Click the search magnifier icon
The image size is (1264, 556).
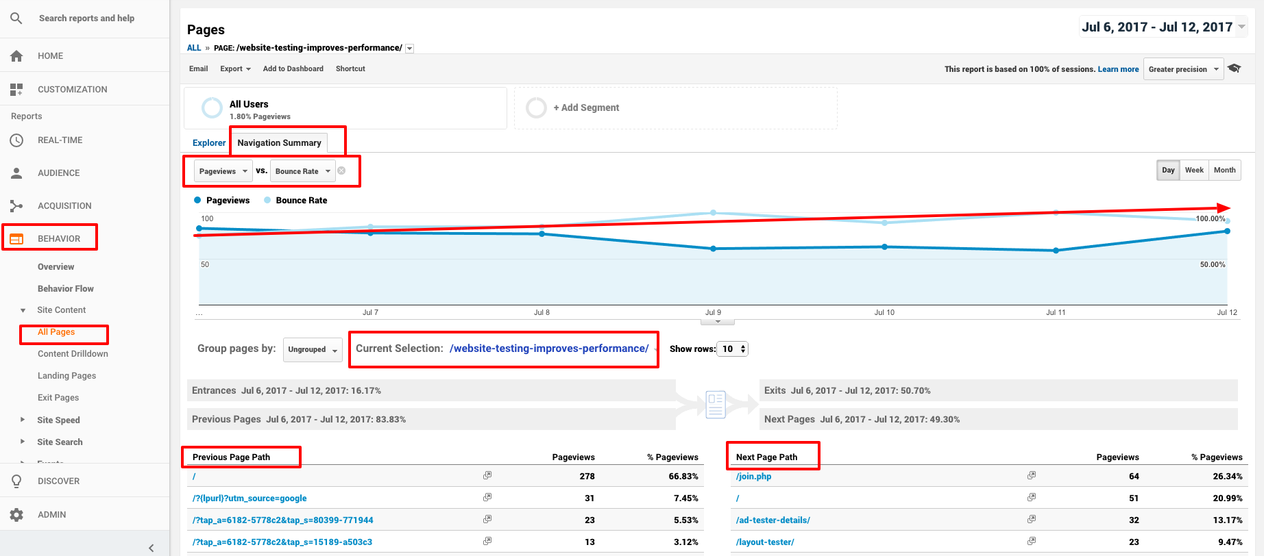pyautogui.click(x=16, y=18)
